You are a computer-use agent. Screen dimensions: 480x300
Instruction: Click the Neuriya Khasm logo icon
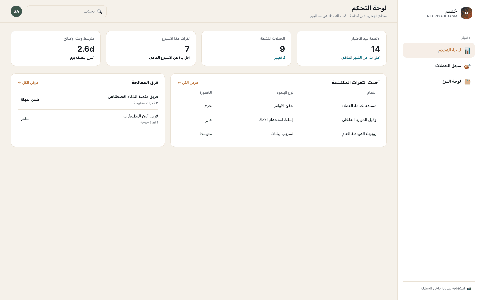[x=466, y=13]
